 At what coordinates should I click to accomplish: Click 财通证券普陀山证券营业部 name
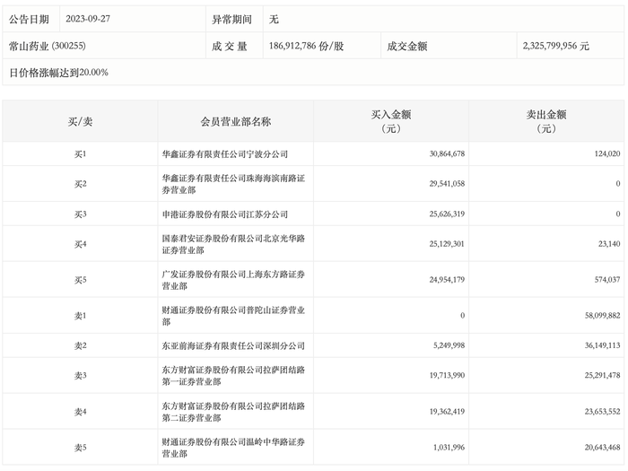pos(233,316)
